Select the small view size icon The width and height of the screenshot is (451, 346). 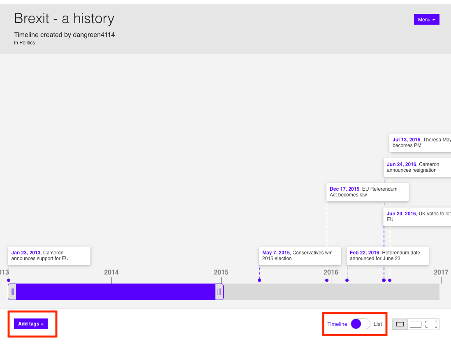click(400, 324)
